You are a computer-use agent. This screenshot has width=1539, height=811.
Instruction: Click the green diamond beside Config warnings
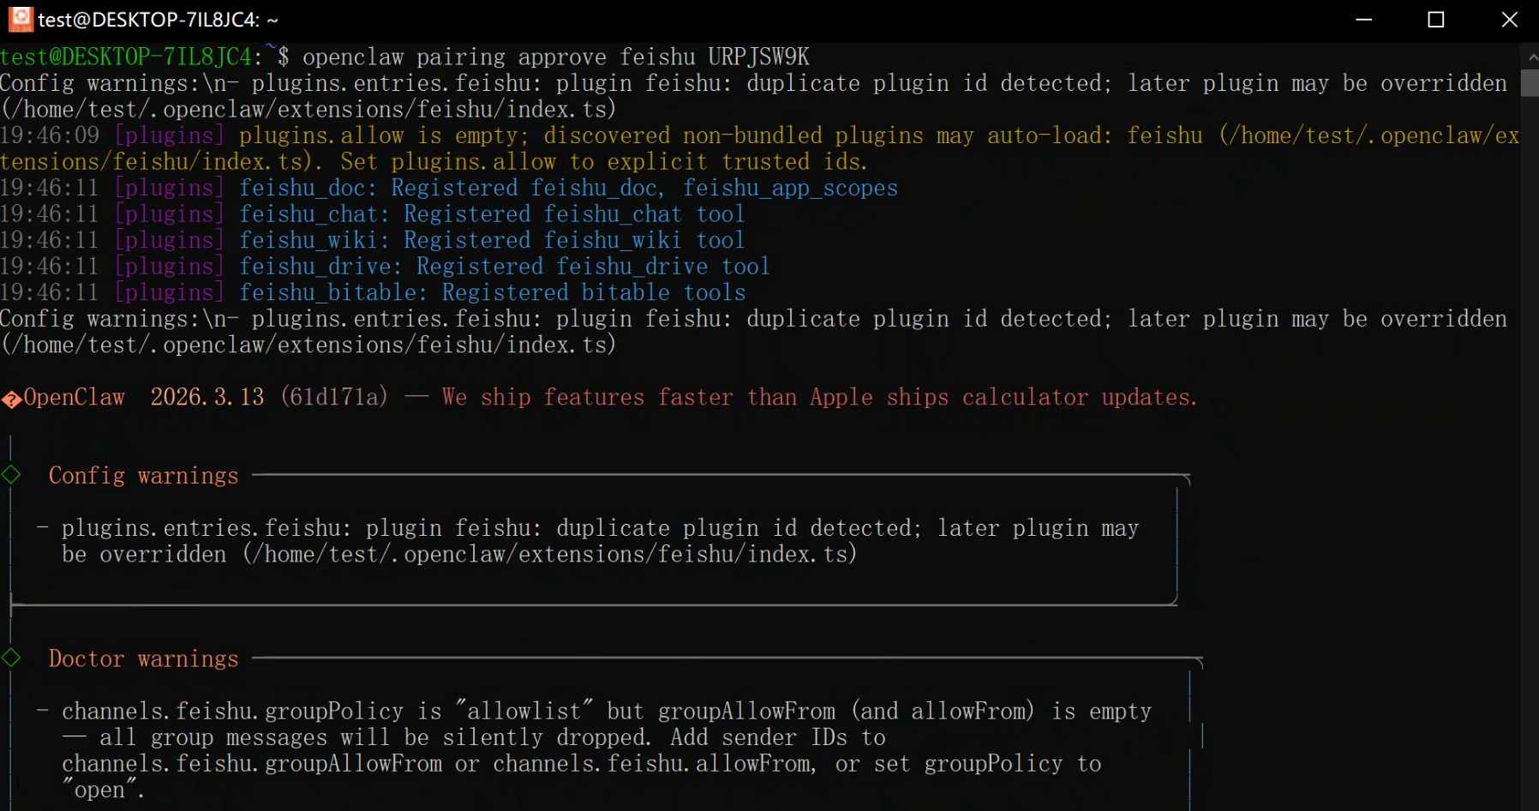11,475
